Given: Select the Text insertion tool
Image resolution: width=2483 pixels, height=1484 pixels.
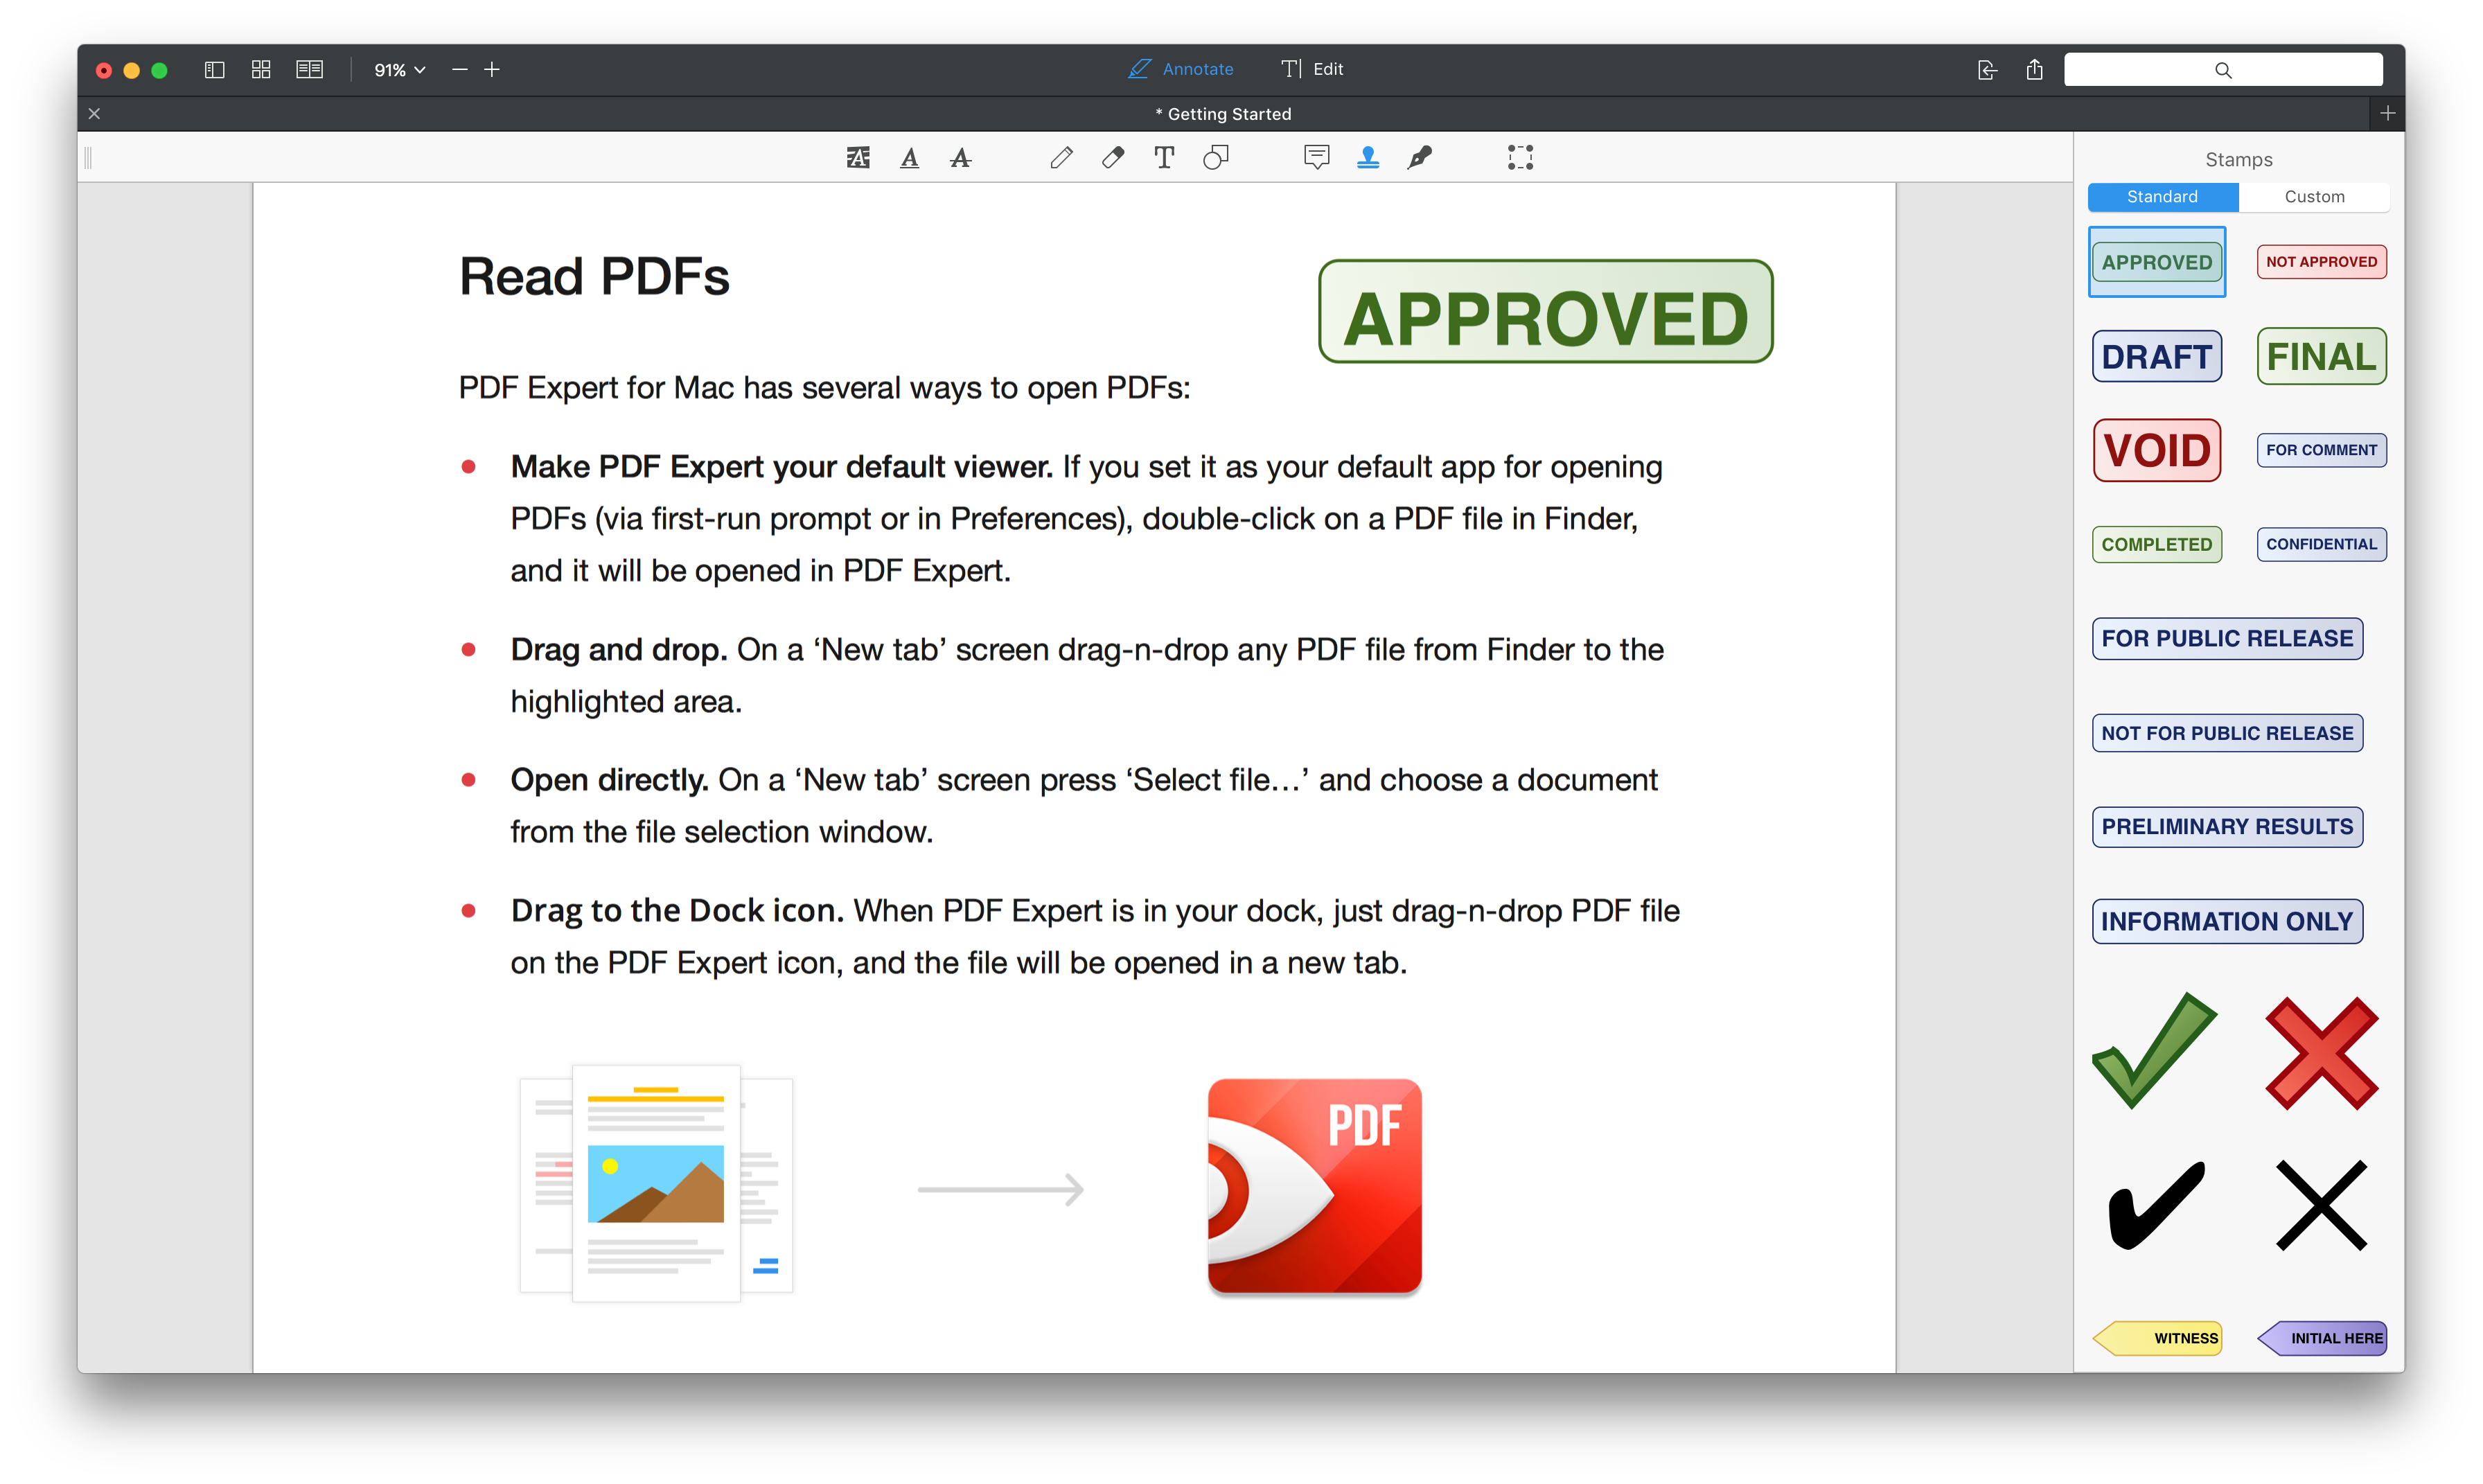Looking at the screenshot, I should (1163, 157).
